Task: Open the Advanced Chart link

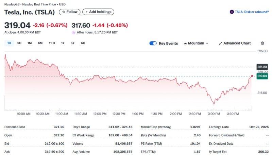Action: coord(237,44)
